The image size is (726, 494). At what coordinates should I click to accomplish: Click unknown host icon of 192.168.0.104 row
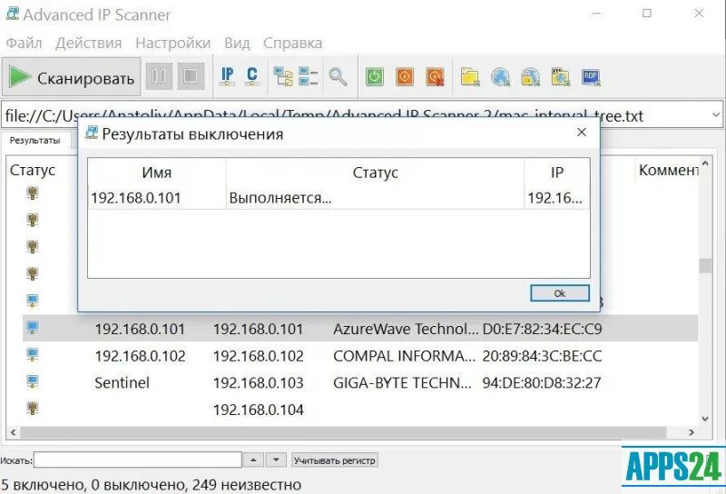(x=33, y=409)
